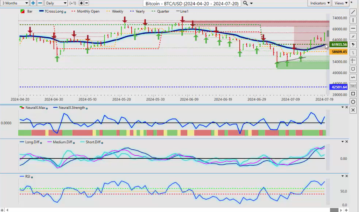
Task: Open the Views dropdown
Action: coord(341,3)
